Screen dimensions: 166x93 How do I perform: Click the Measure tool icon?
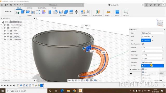click(x=108, y=12)
